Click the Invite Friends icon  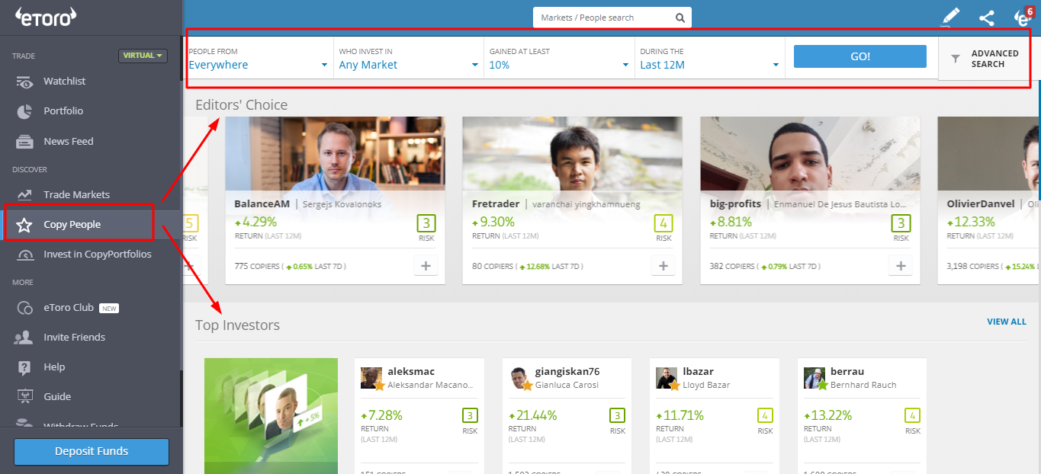[x=24, y=338]
